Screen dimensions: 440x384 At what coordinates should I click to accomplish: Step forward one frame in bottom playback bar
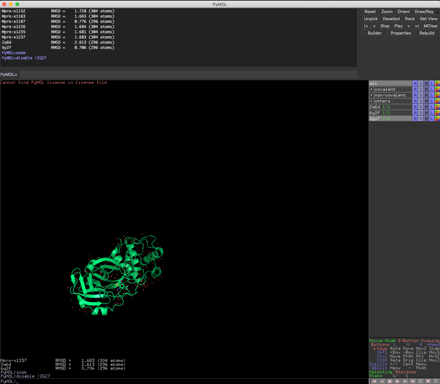405,381
